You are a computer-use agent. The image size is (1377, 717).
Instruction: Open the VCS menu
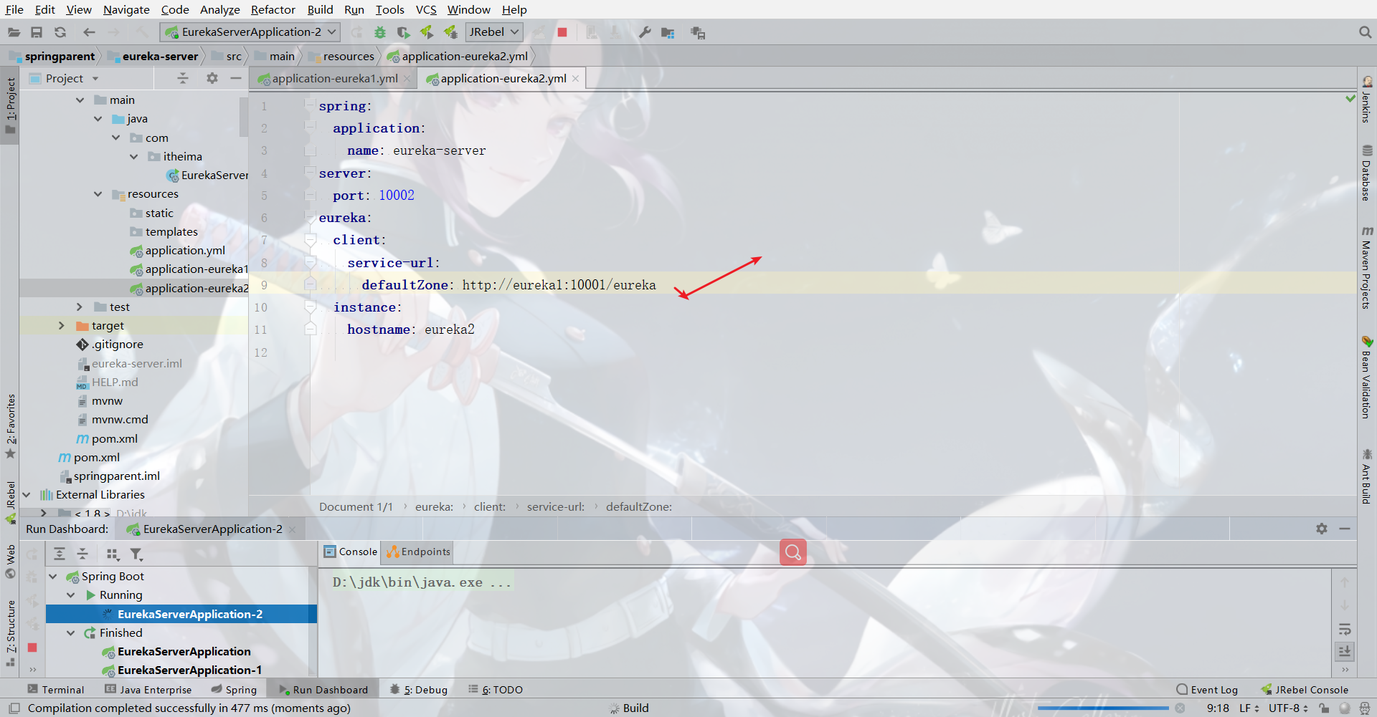point(426,9)
